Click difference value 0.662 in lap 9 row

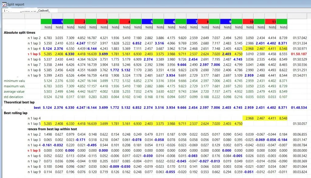pos(216,172)
